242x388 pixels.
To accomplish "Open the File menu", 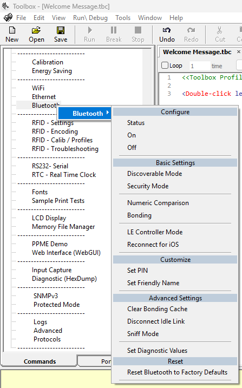I will click(x=21, y=18).
